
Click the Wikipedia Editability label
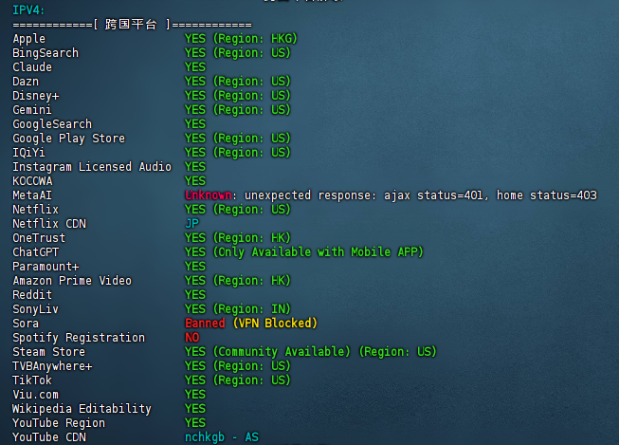click(x=82, y=409)
